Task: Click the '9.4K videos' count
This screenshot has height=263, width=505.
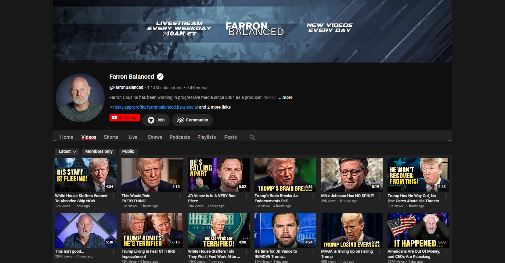Action: coord(197,88)
